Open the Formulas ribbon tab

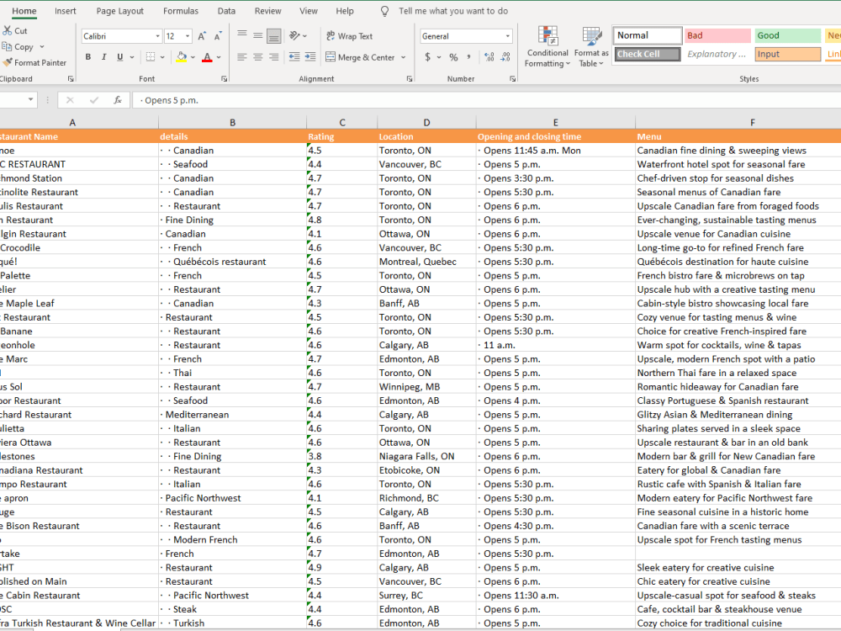(x=181, y=11)
